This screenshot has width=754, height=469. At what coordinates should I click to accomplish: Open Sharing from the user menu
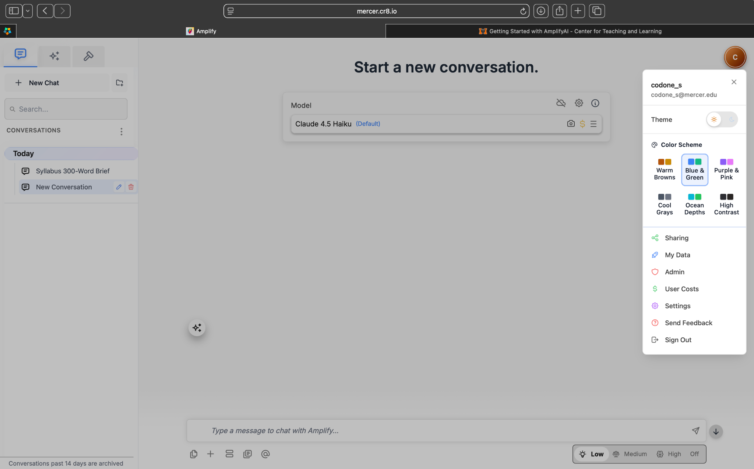[694, 238]
